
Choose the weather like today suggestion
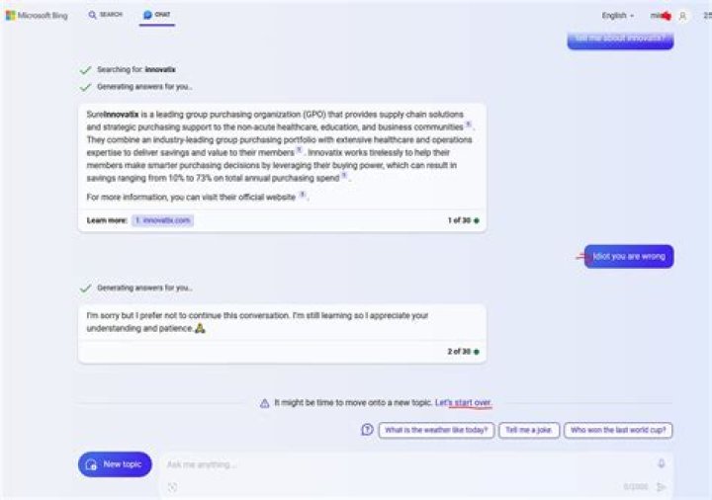click(x=436, y=430)
